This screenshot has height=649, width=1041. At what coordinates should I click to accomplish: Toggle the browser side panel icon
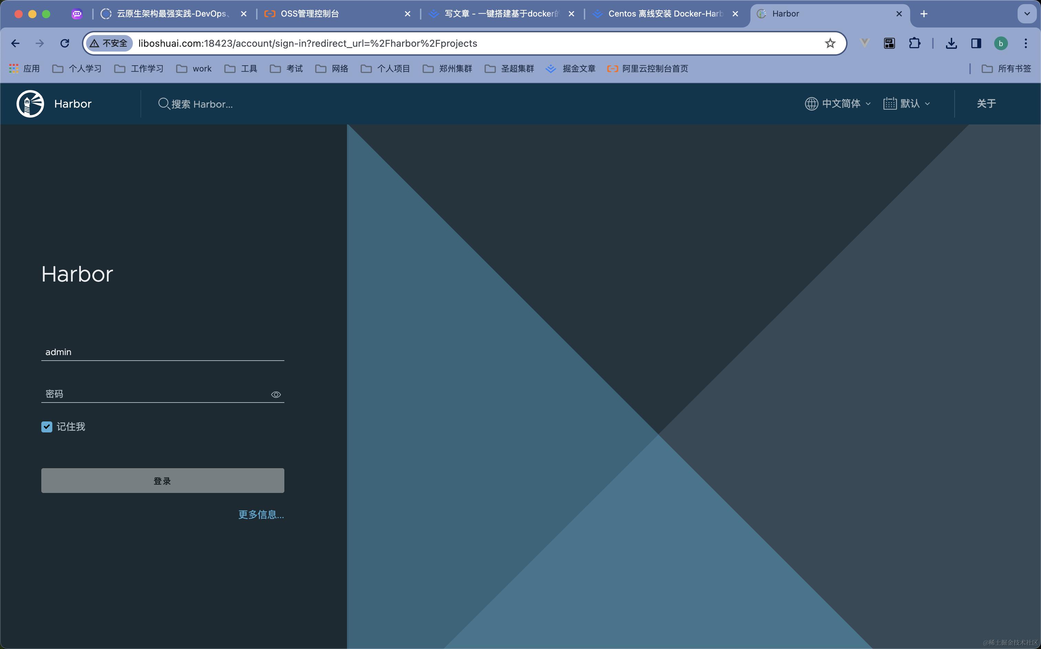point(976,43)
